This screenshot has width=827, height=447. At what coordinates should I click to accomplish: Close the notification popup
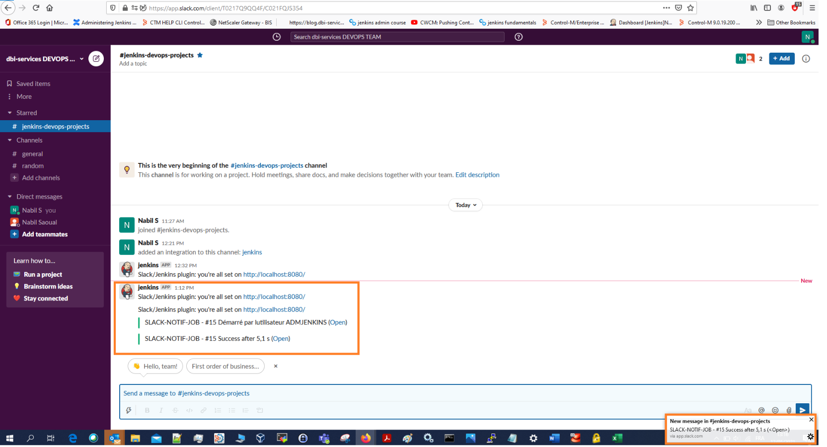[811, 420]
